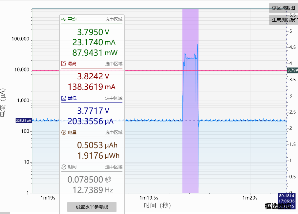Click the 框选数据 label

point(278,206)
